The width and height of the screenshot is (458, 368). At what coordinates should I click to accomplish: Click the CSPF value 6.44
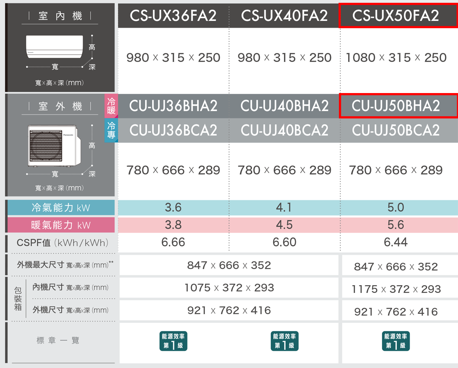click(396, 242)
